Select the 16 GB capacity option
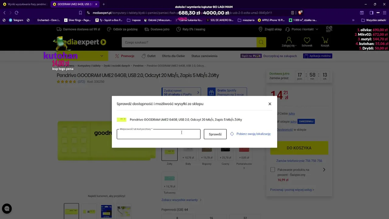The width and height of the screenshot is (389, 219). pyautogui.click(x=211, y=217)
